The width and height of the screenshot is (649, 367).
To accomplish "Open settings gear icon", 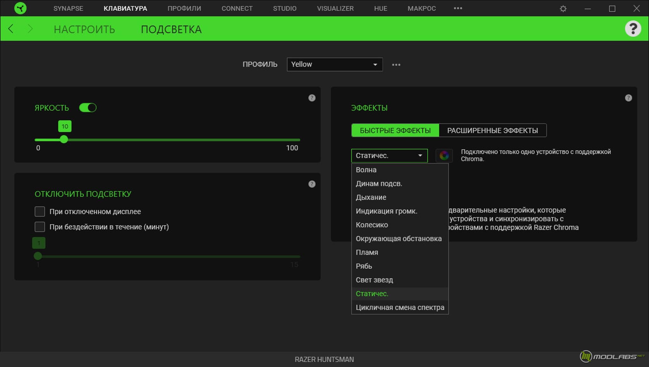I will pos(563,9).
